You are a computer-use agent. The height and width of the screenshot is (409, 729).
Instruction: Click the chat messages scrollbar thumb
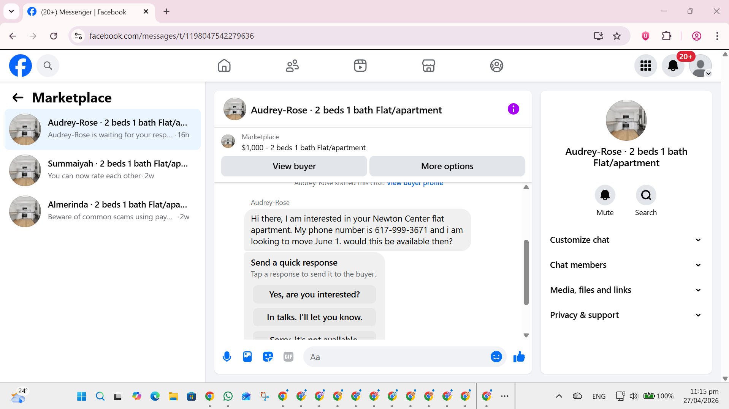526,272
